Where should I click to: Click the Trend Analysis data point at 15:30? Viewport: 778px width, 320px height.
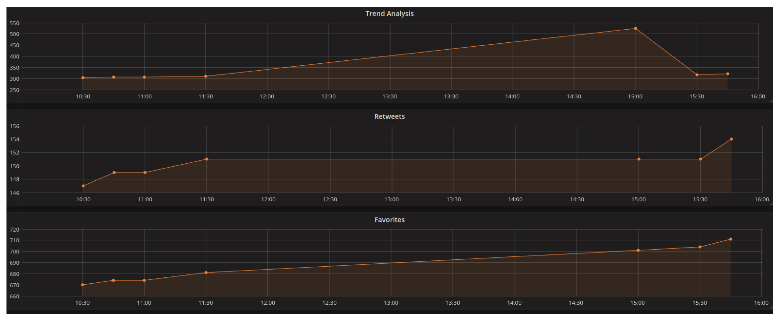697,75
